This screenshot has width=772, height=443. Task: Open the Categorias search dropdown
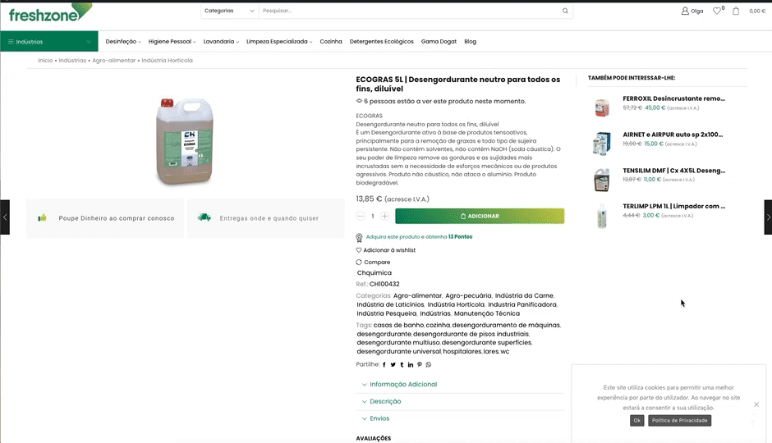click(229, 11)
